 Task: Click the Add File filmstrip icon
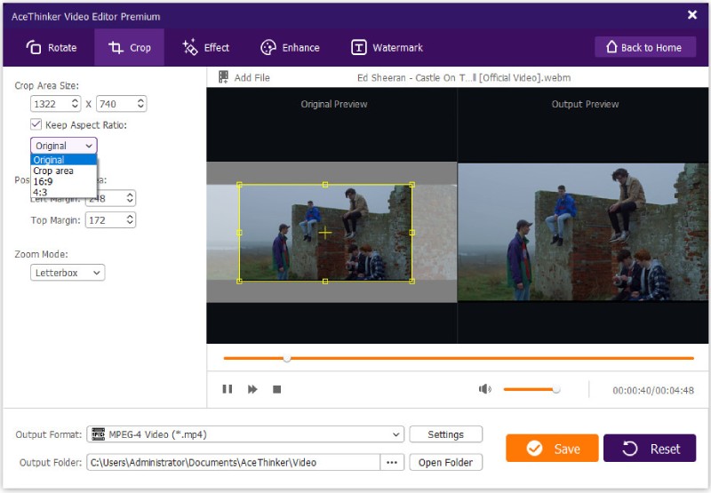pos(224,77)
